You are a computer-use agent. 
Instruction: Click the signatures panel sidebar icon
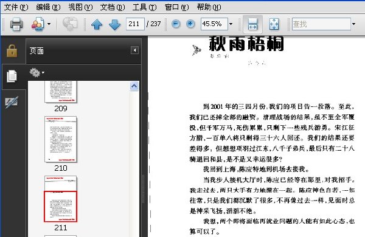pos(12,102)
